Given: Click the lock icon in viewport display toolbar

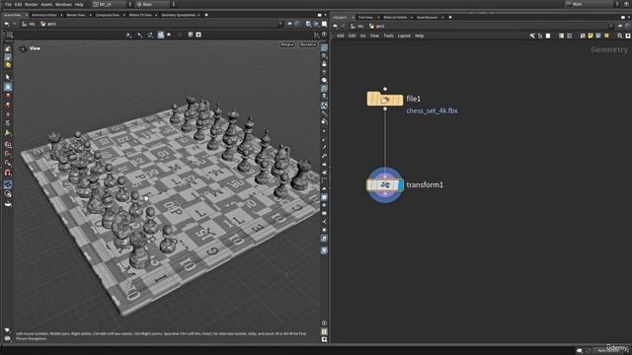Looking at the screenshot, I should (x=324, y=63).
